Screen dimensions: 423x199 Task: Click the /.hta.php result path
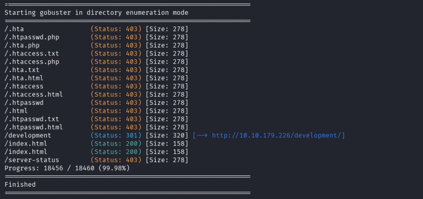point(22,46)
